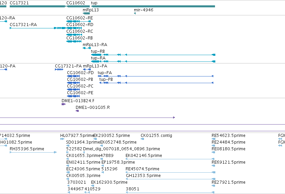This screenshot has height=194, width=285.
Task: Click the RE08180.5prime EST label
Action: [228, 149]
